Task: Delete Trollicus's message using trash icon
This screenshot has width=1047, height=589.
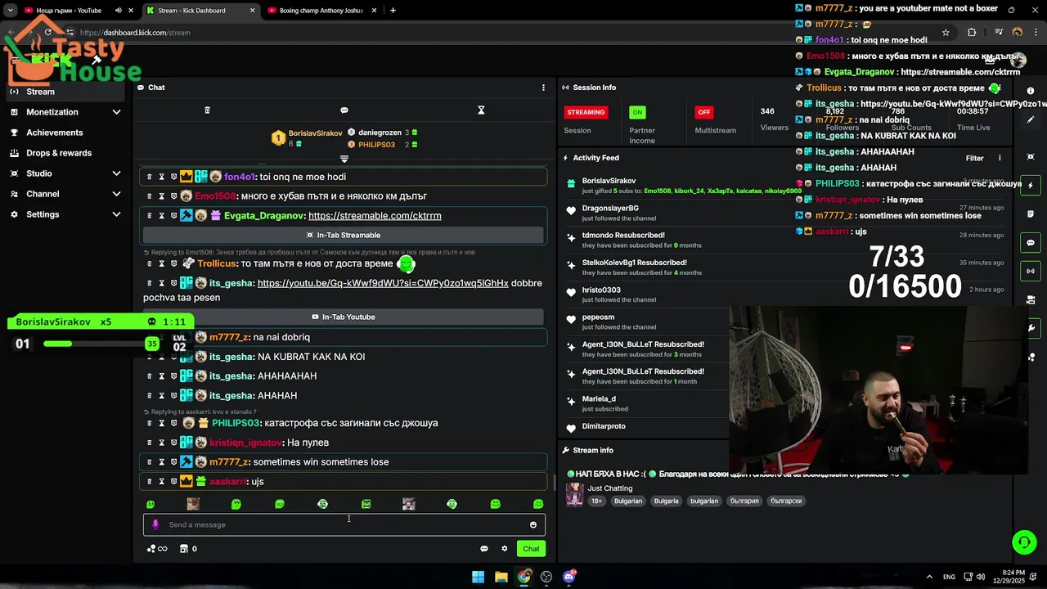Action: pos(149,264)
